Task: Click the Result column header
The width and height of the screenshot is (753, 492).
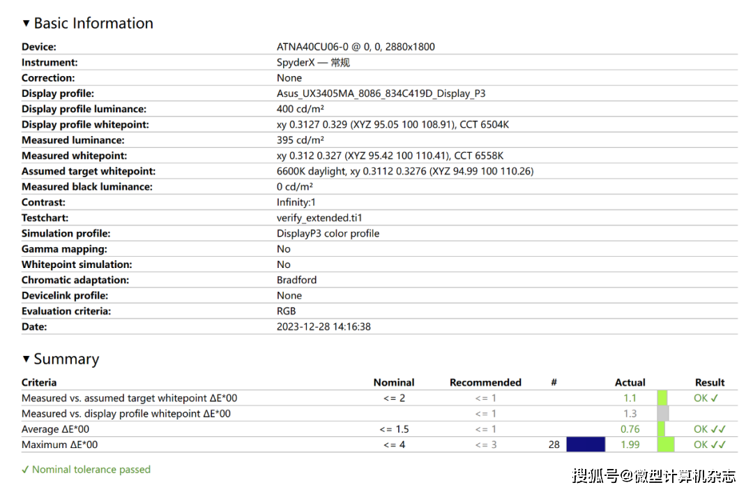Action: click(x=710, y=382)
